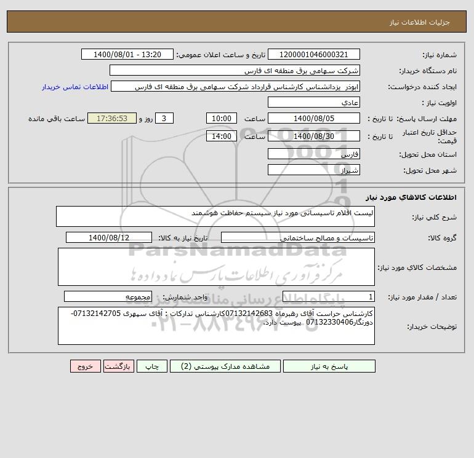Image resolution: width=474 pixels, height=458 pixels.
Task: Open اطلاعات تماس خریدار link
Action: point(75,87)
